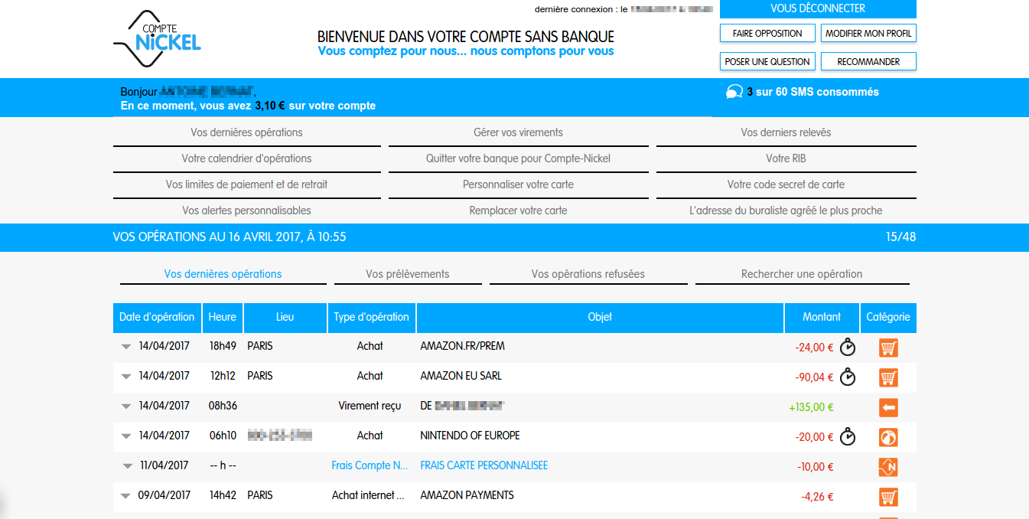Click the FAIRE OPPOSITION button
Screen dimensions: 1029x519
click(x=767, y=33)
